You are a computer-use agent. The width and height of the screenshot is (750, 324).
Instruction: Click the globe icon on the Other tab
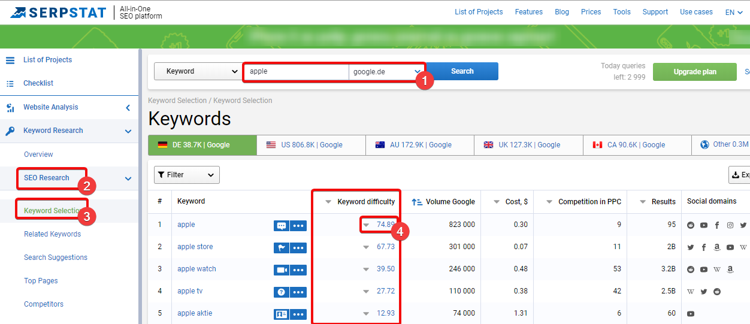pos(704,144)
